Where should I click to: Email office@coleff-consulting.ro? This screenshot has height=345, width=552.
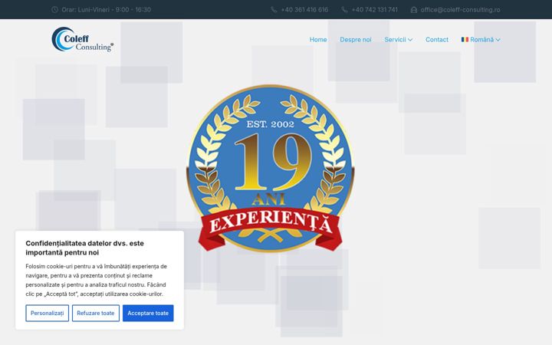pyautogui.click(x=460, y=9)
